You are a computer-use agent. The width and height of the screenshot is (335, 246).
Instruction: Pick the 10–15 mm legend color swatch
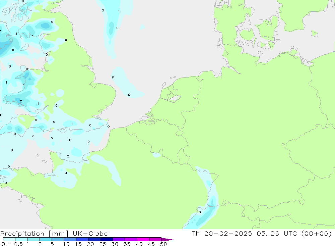[70, 239]
